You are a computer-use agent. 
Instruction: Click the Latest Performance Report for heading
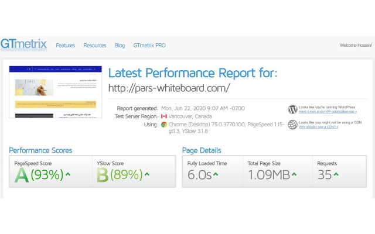click(193, 73)
